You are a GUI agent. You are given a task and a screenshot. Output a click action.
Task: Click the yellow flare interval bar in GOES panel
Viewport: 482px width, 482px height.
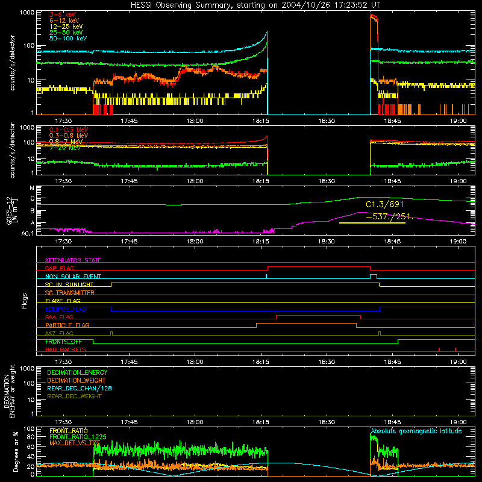click(372, 223)
